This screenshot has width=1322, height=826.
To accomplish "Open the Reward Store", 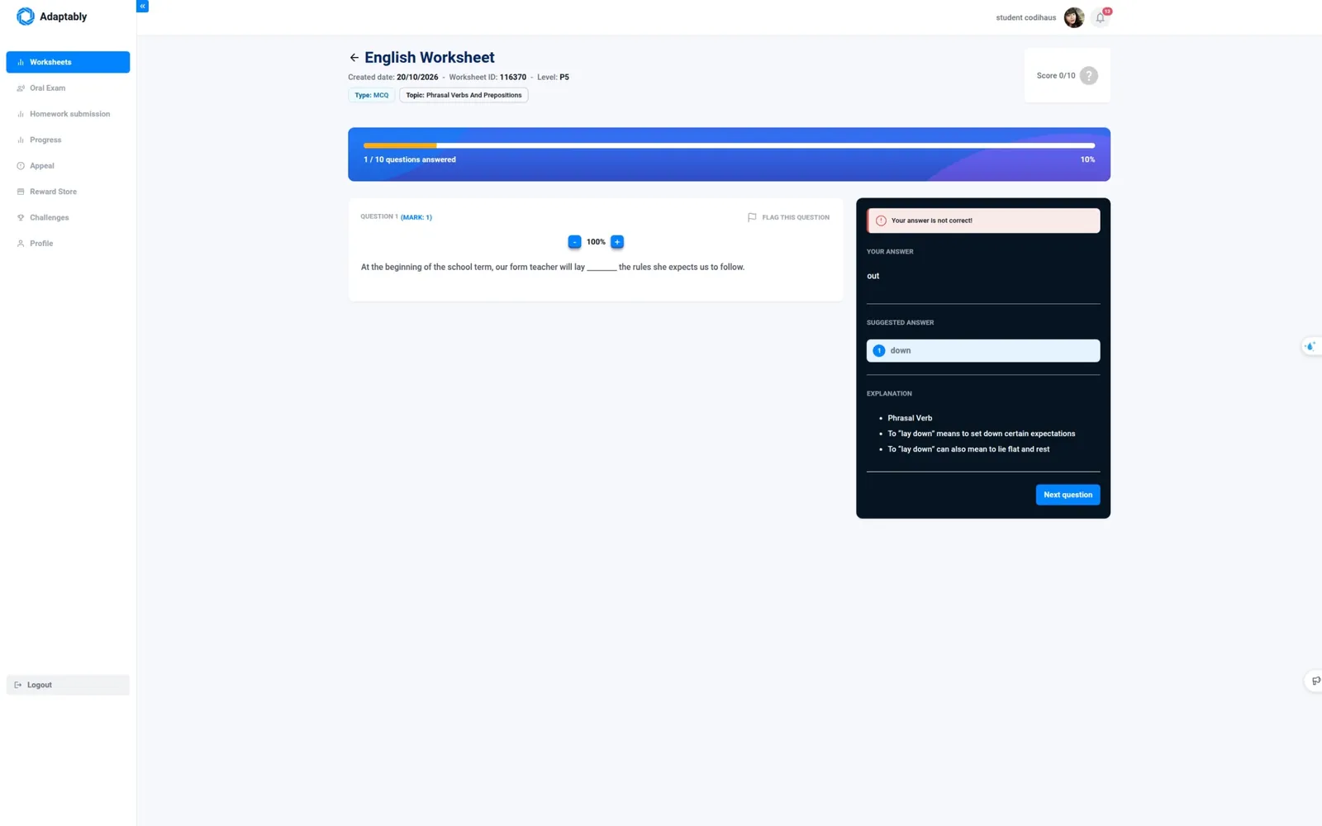I will click(68, 192).
